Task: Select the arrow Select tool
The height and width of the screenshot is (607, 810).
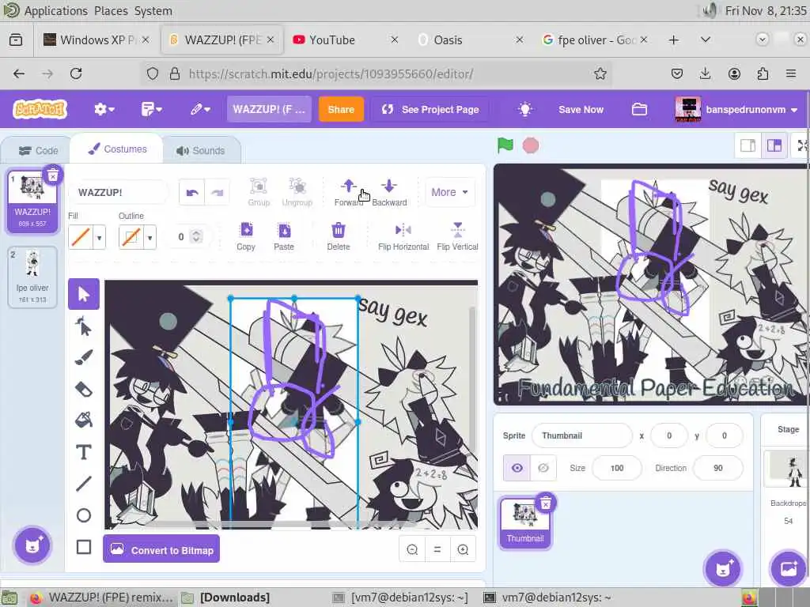Action: coord(83,294)
